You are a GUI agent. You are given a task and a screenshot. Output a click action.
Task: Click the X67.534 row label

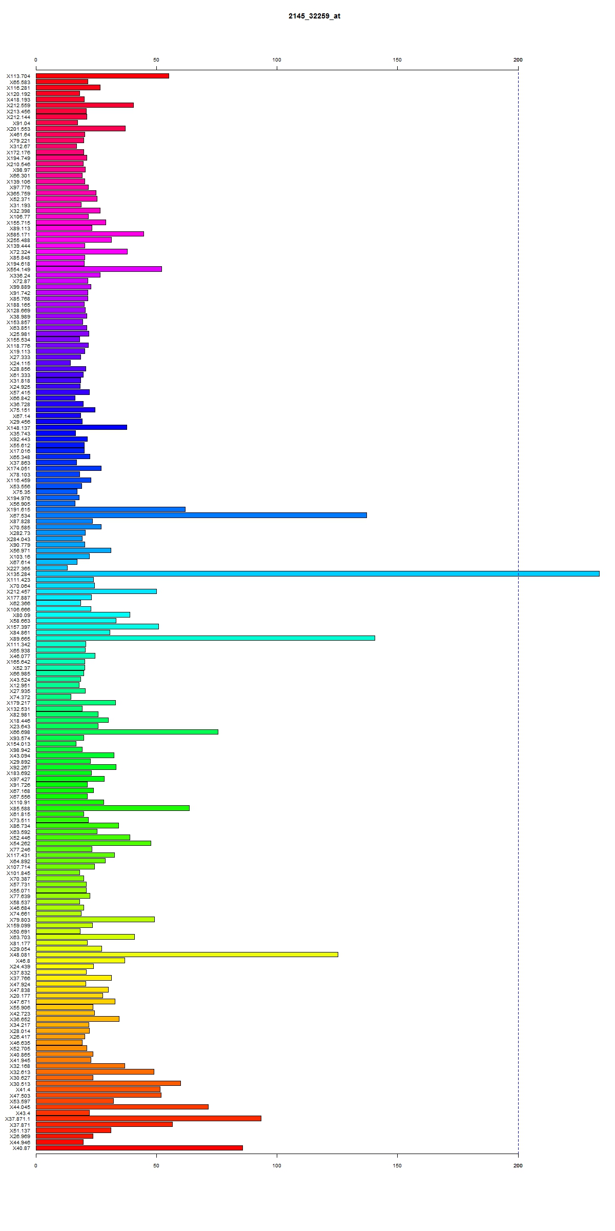pyautogui.click(x=20, y=515)
